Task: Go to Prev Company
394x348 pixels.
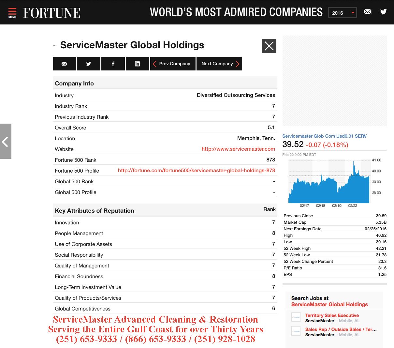Action: (x=173, y=64)
